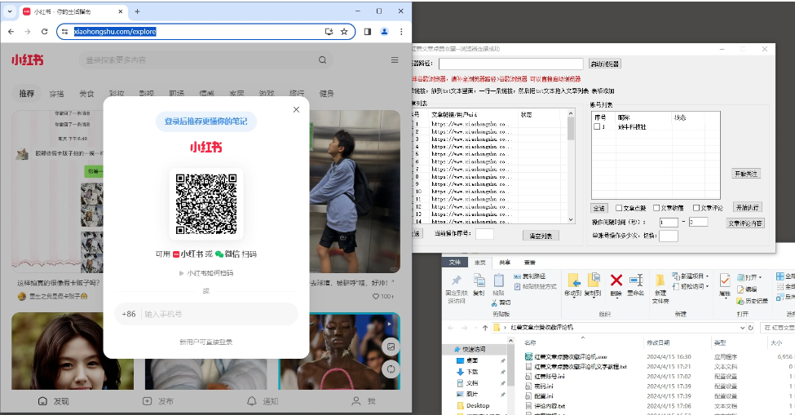Click the 启动浏览器 button

(x=604, y=64)
